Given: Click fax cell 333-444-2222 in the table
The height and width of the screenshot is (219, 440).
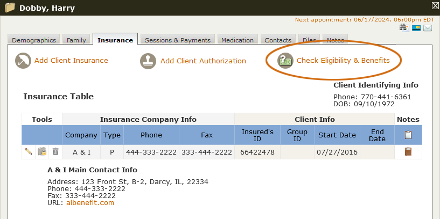Looking at the screenshot, I should (207, 152).
